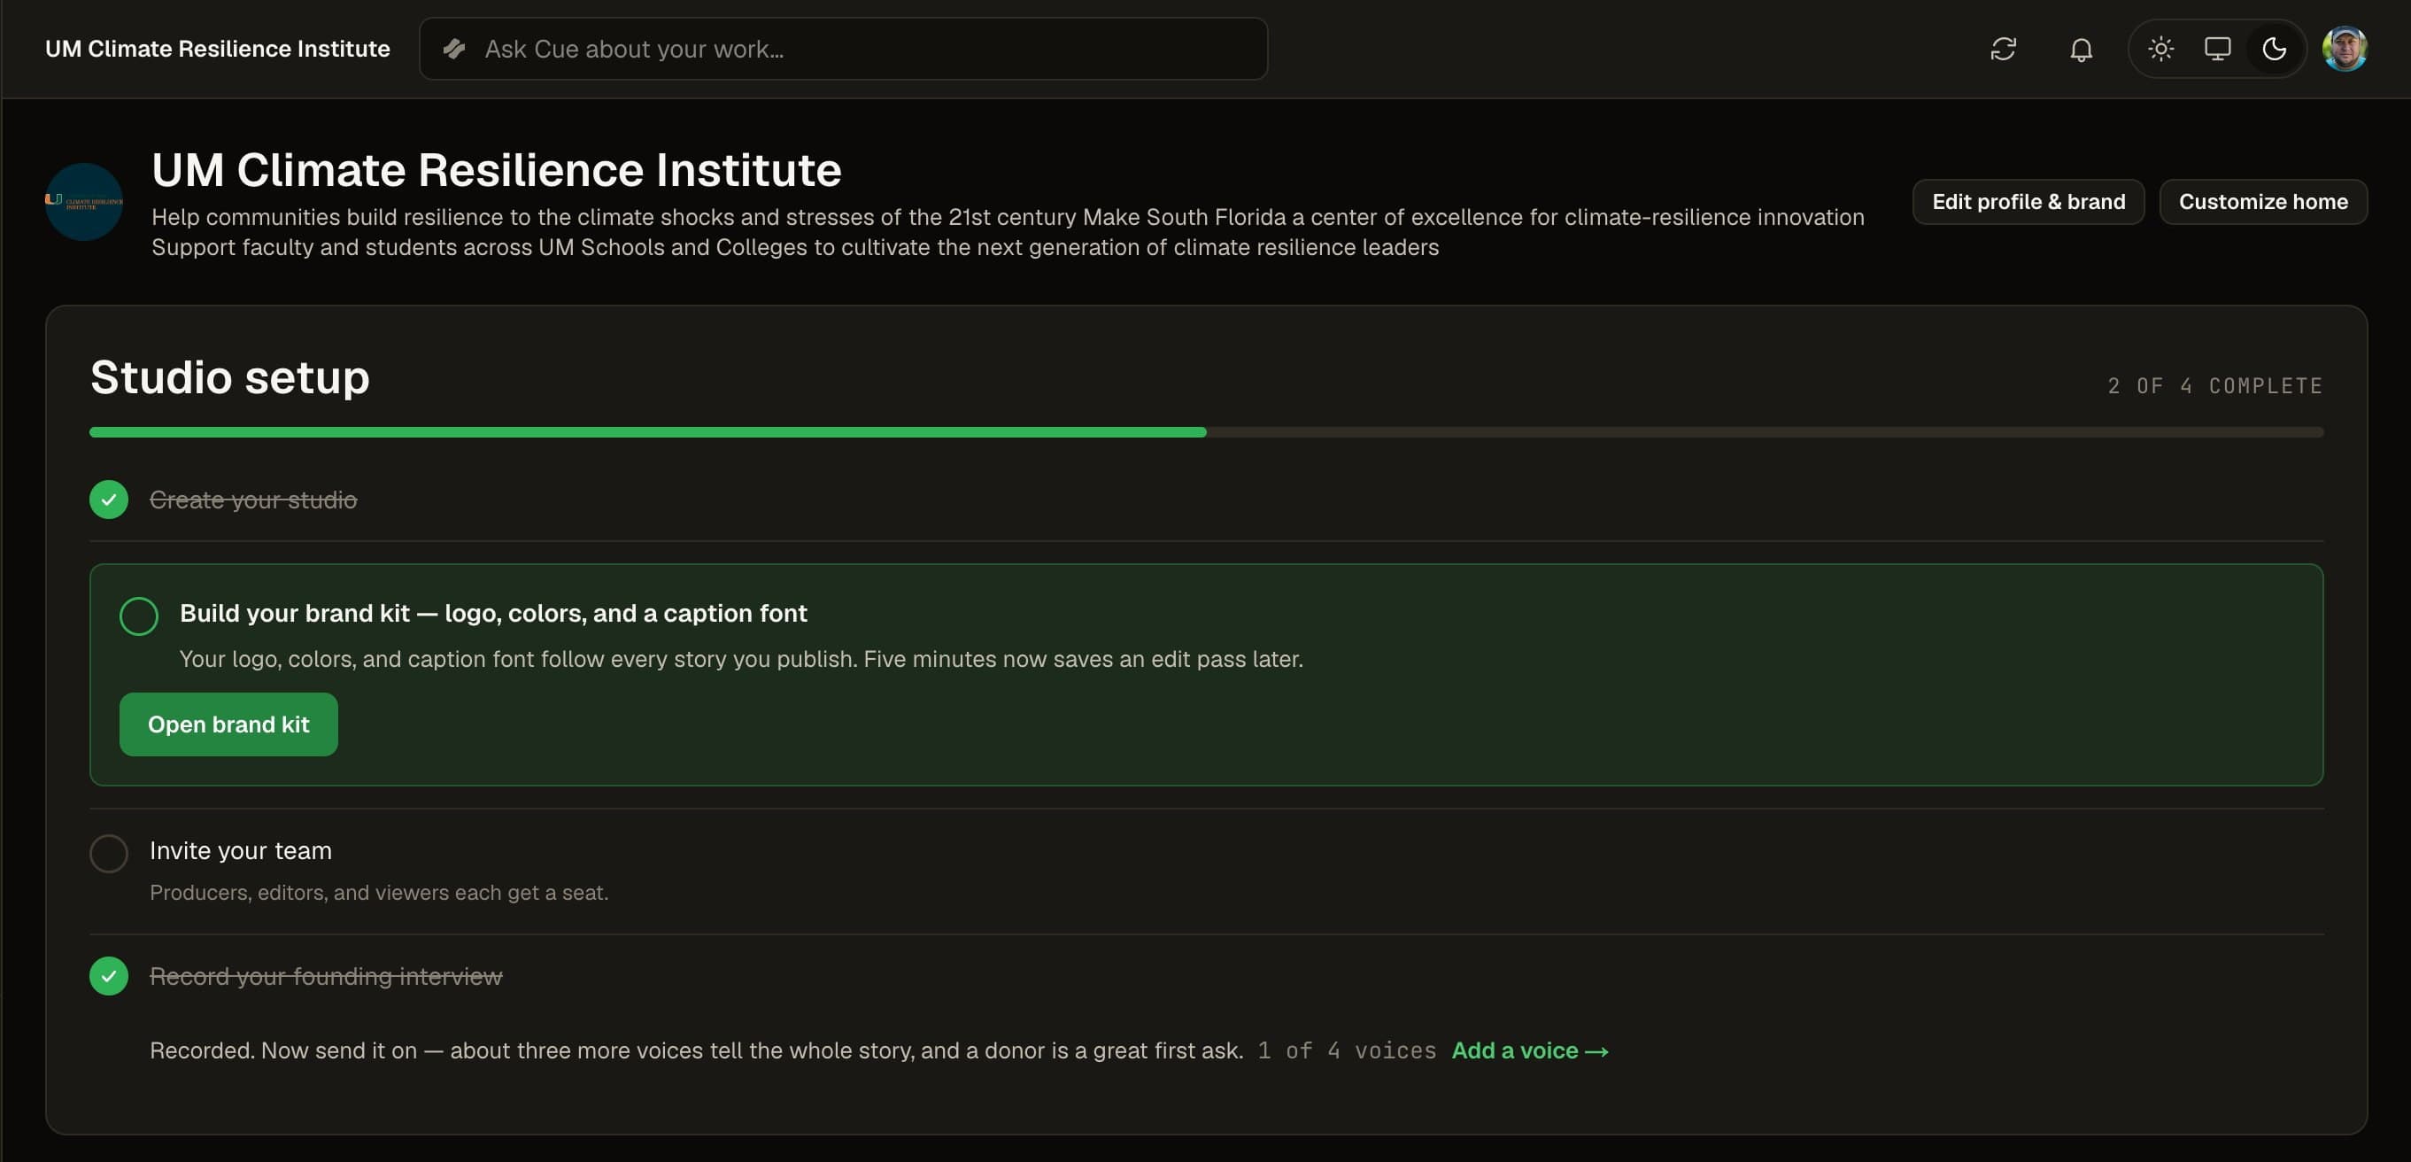The image size is (2411, 1162).
Task: Click the Customize home button
Action: (2263, 202)
